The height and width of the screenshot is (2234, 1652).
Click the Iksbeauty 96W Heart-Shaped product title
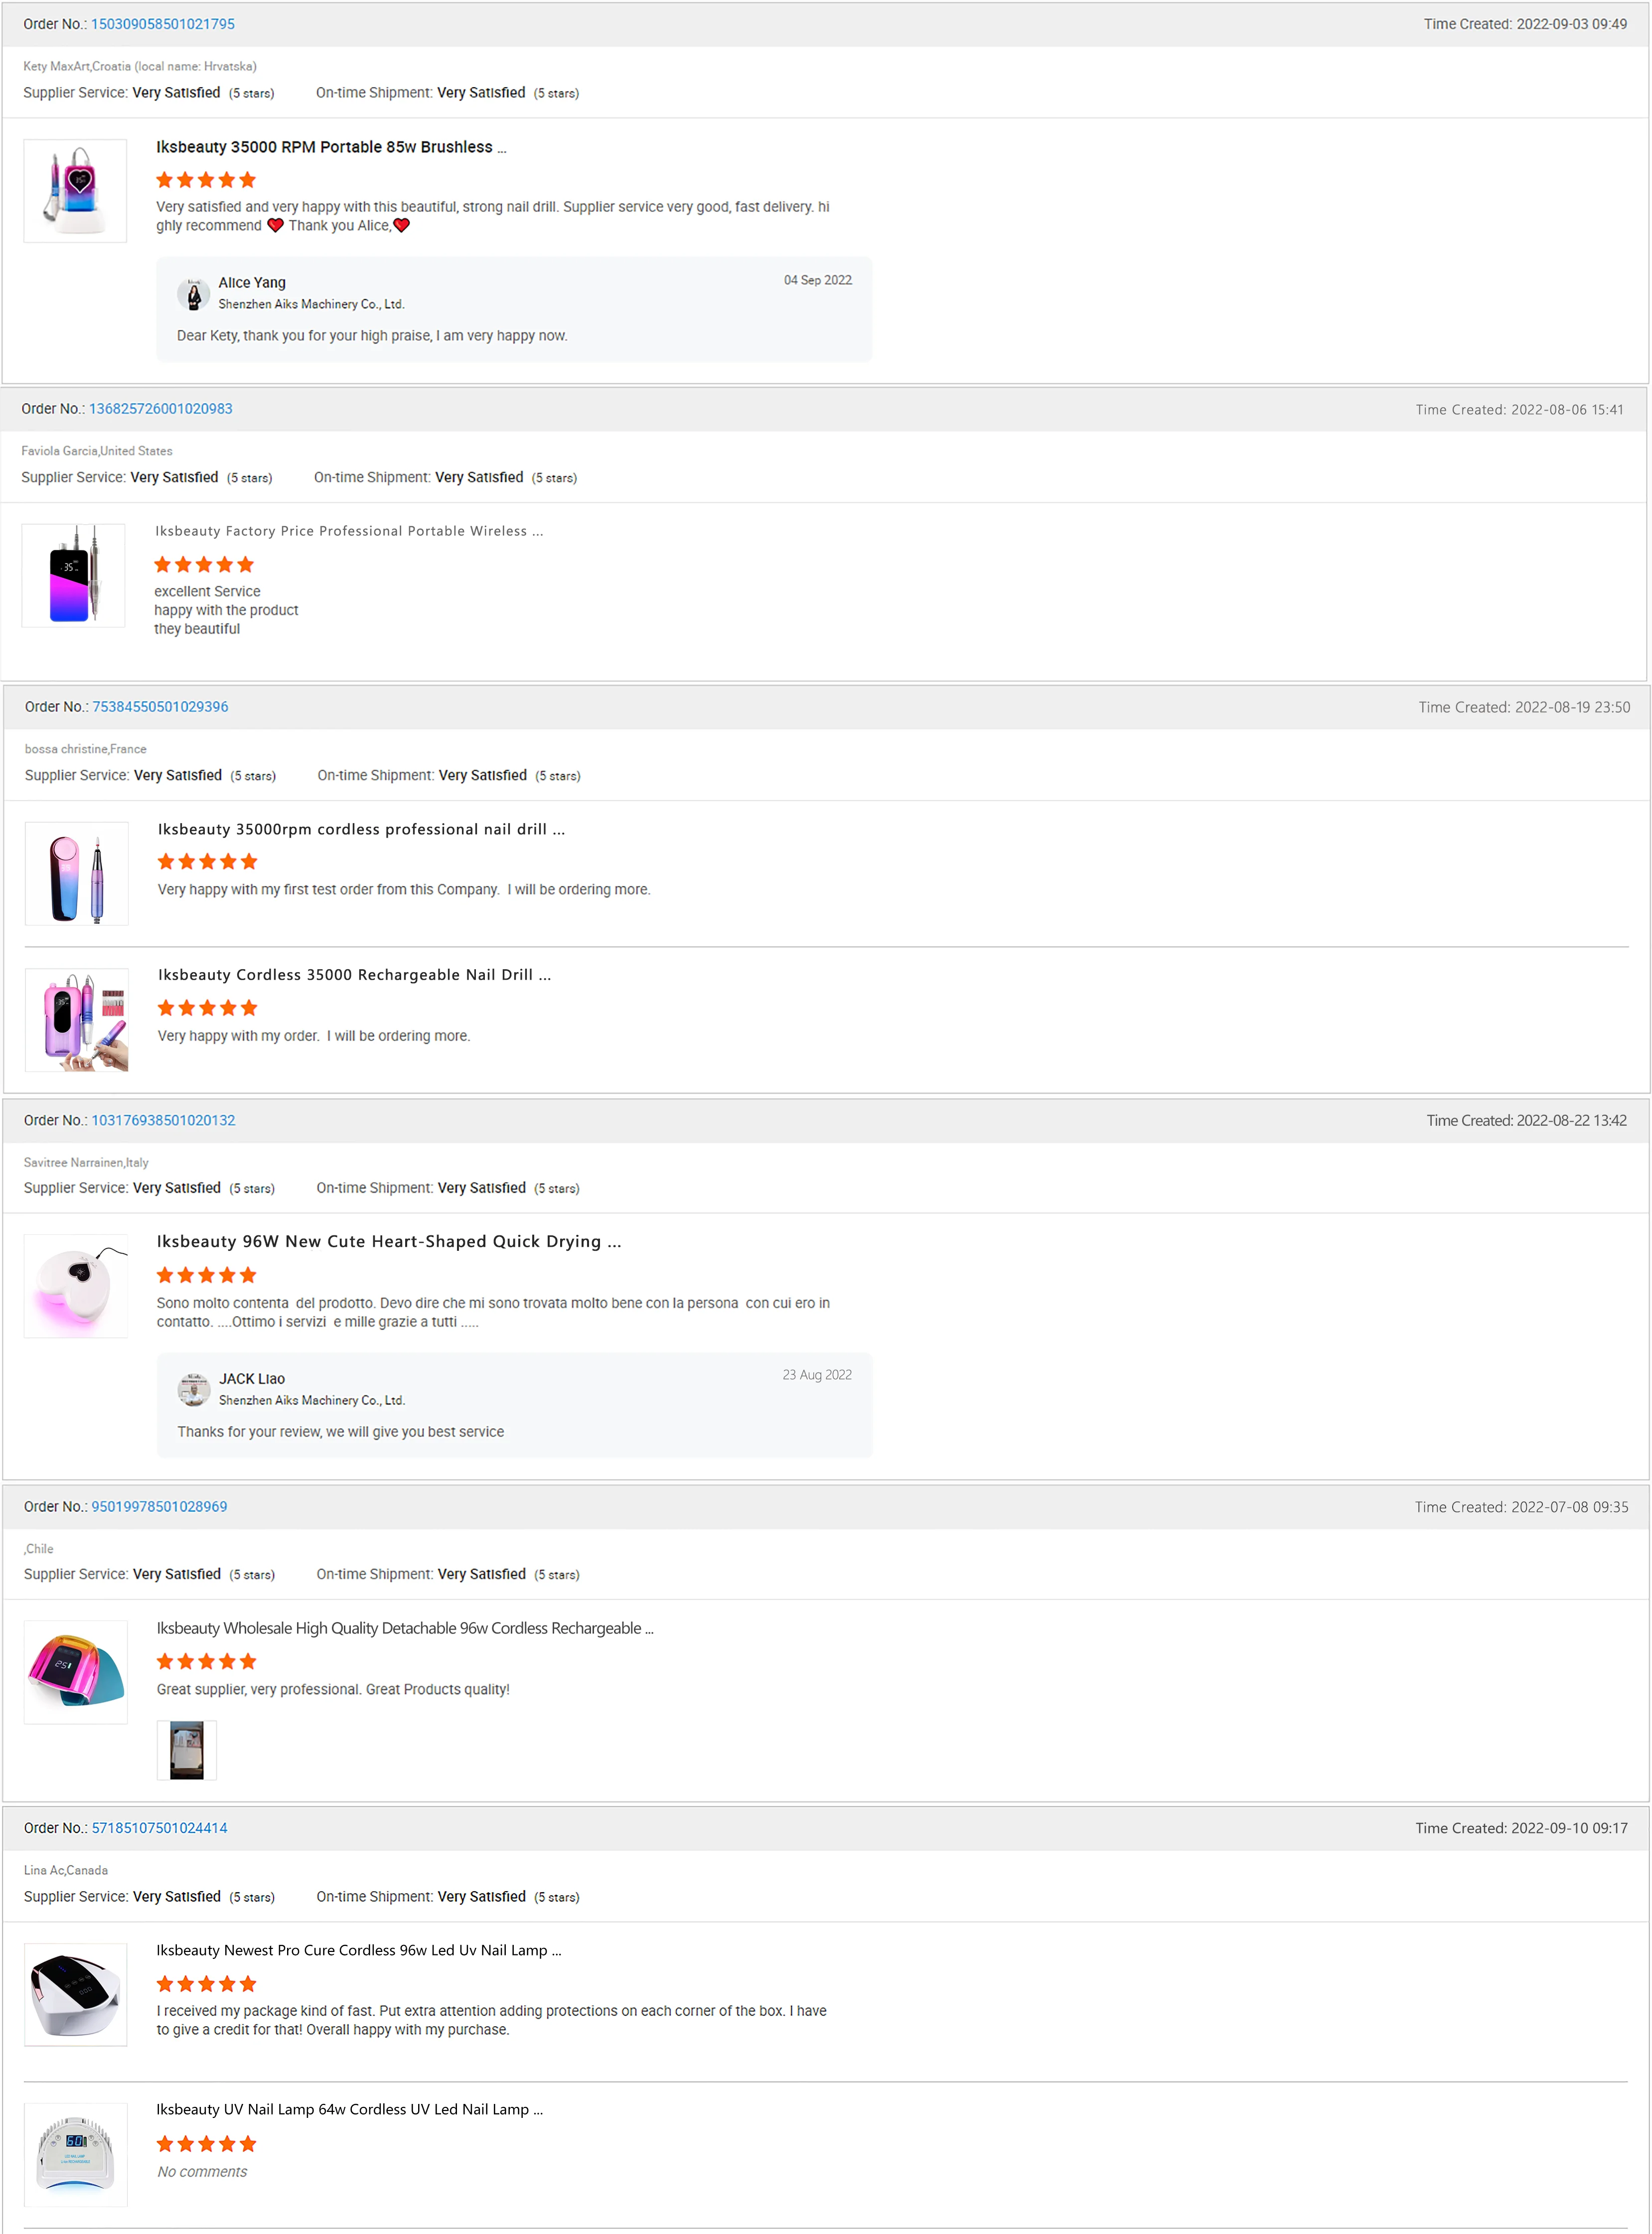388,1241
